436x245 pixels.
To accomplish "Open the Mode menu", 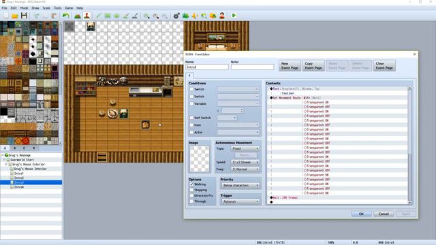I will click(x=25, y=8).
